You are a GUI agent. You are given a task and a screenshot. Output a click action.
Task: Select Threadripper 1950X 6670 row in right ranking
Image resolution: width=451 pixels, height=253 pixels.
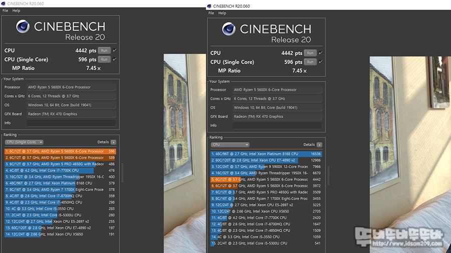click(266, 173)
